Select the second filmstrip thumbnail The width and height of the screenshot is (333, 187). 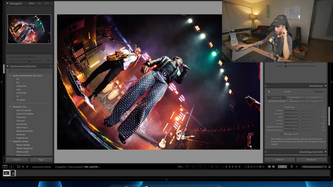pyautogui.click(x=13, y=173)
